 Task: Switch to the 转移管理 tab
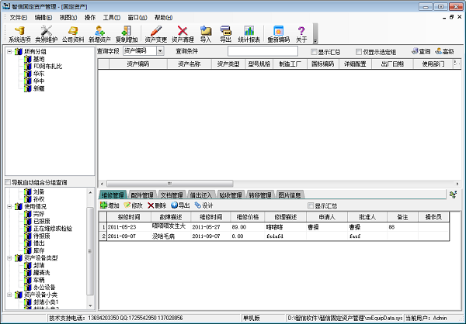(259, 195)
